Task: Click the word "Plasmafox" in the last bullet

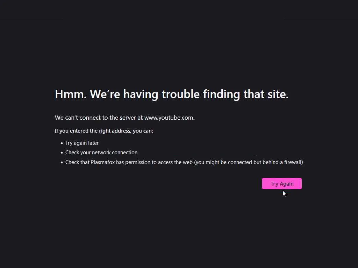Action: (103, 162)
